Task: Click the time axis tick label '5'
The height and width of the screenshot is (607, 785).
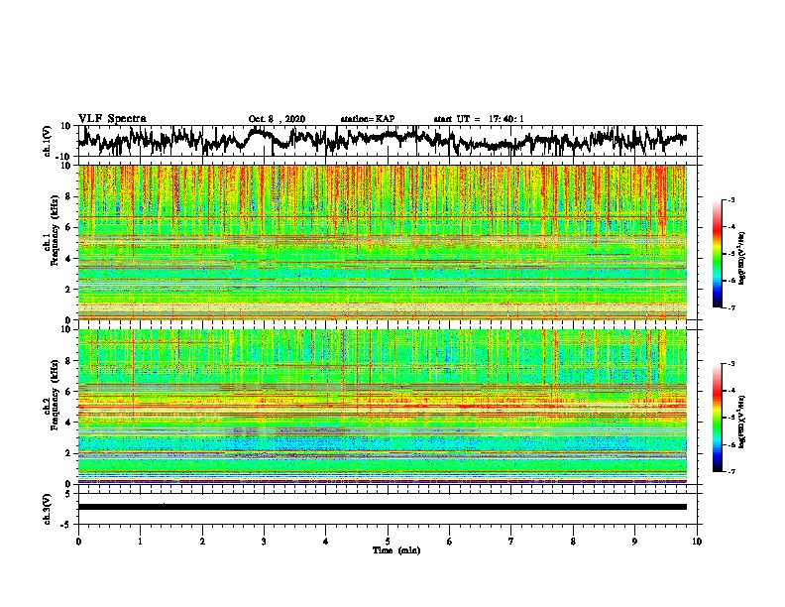Action: 388,542
